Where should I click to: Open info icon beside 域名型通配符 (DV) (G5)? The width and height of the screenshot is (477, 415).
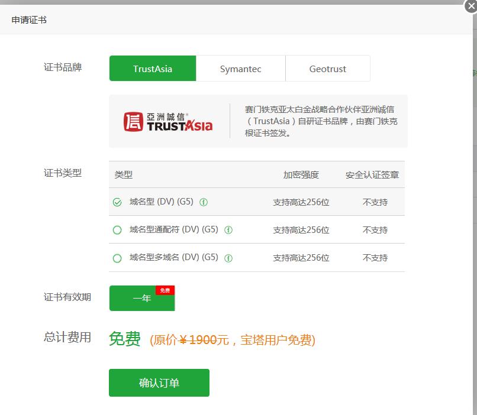[x=228, y=230]
